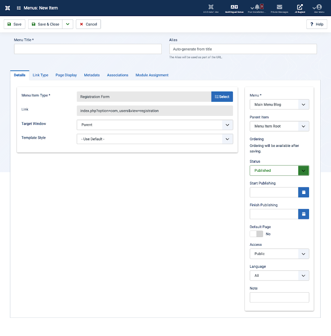331x336 pixels.
Task: Open the User Menu avatar
Action: (x=318, y=7)
